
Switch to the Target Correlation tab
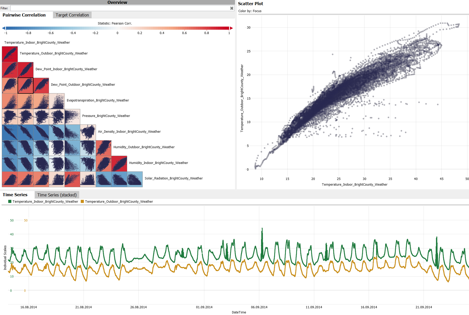pyautogui.click(x=72, y=15)
